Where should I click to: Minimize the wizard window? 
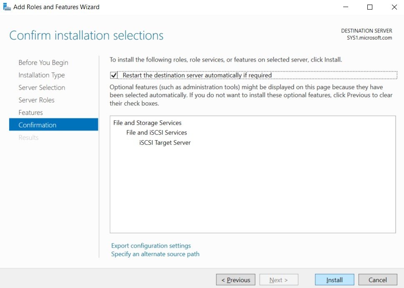346,7
